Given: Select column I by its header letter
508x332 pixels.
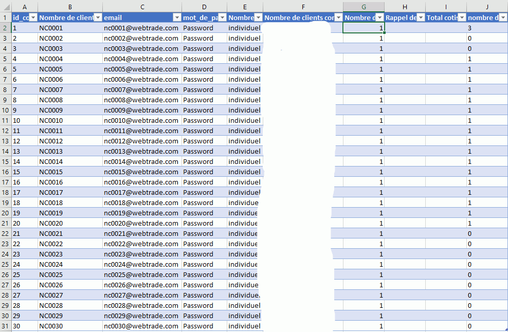Looking at the screenshot, I should click(x=446, y=6).
